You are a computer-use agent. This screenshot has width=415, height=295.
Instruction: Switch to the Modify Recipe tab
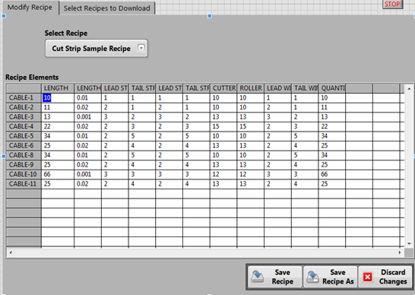point(30,8)
